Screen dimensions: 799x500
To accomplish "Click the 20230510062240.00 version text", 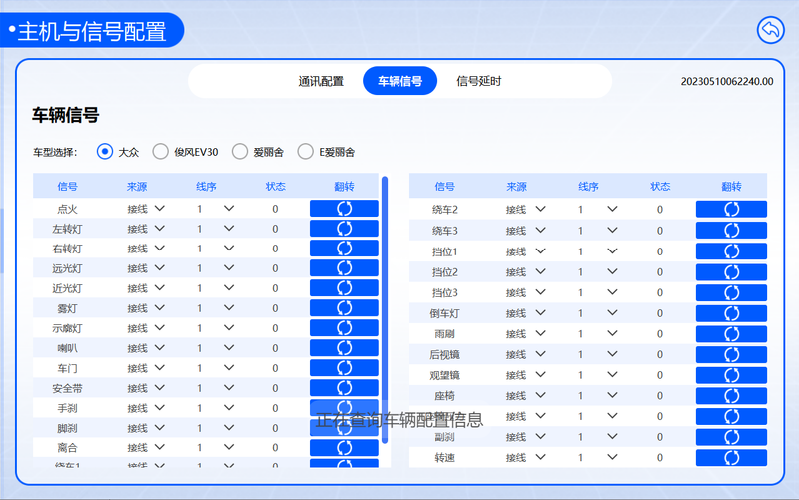I will (x=727, y=82).
